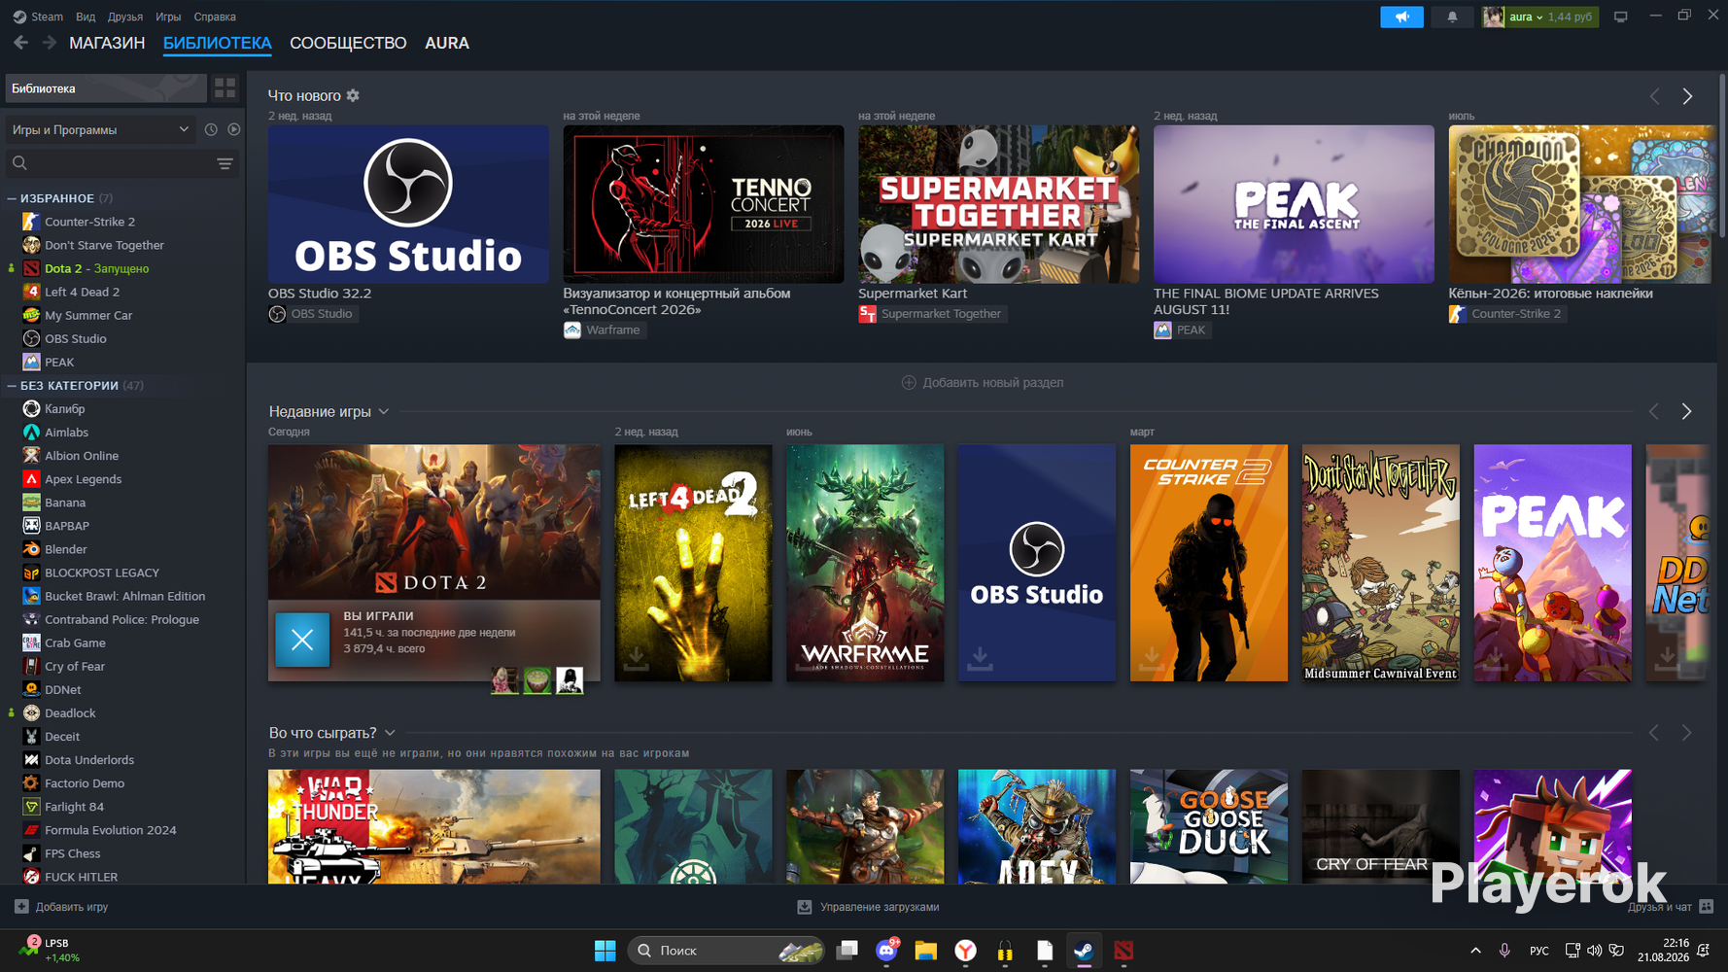Click the Deadlock sidebar icon
Screen dimensions: 1728x972
click(31, 713)
